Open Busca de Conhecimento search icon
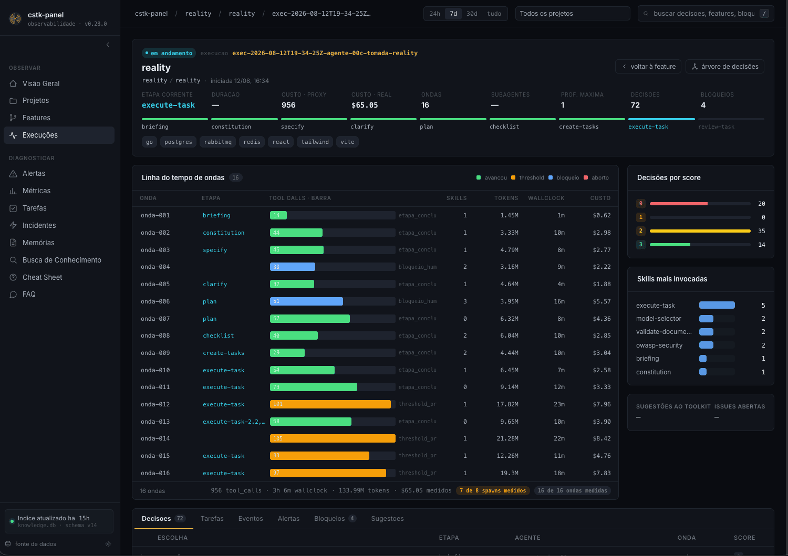 pyautogui.click(x=13, y=260)
